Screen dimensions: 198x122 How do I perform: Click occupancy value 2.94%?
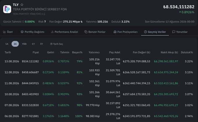tap(189, 116)
